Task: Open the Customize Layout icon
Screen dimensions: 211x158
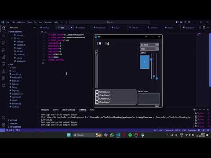Action: click(189, 22)
